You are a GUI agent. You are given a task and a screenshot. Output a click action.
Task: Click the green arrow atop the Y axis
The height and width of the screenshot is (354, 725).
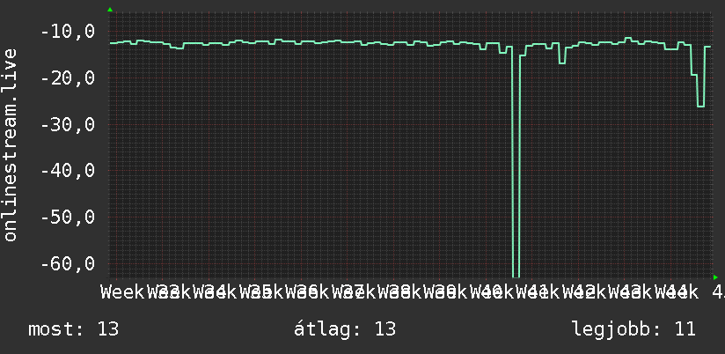pyautogui.click(x=110, y=10)
